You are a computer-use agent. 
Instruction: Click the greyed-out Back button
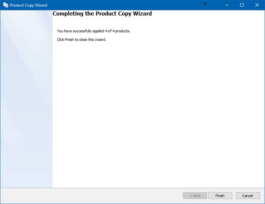click(195, 195)
